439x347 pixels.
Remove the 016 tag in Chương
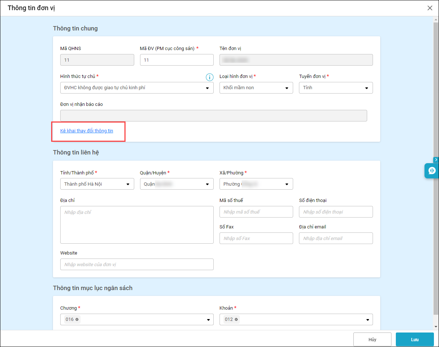(77, 319)
